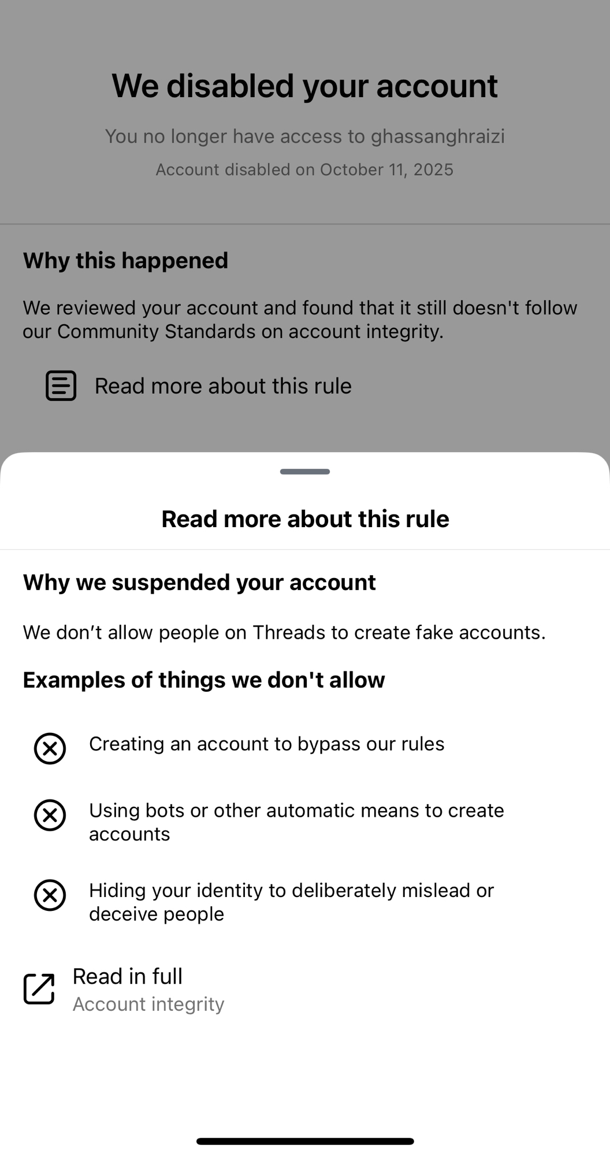Click the external link icon for Read in full
Viewport: 610px width, 1156px height.
coord(39,988)
